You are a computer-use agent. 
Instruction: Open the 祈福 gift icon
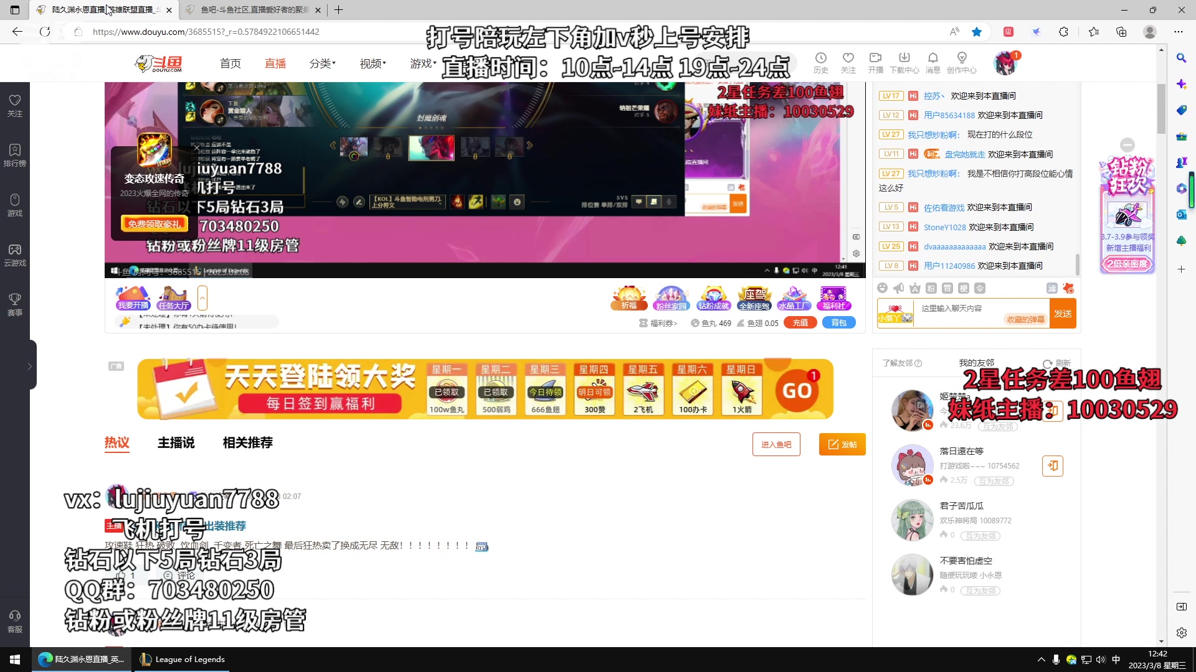point(629,298)
